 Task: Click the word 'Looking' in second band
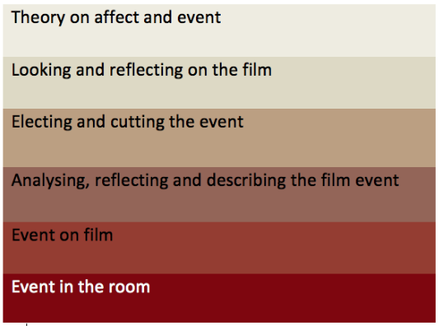click(41, 71)
